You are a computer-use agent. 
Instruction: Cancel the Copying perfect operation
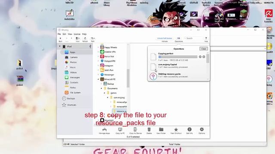[x=204, y=57]
